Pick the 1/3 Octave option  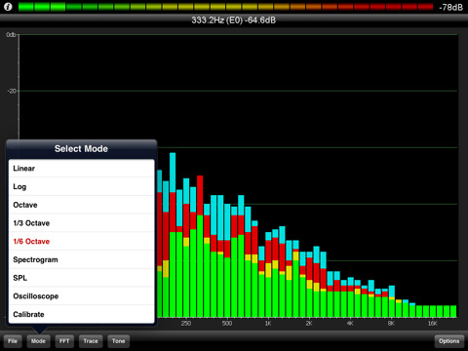(81, 223)
